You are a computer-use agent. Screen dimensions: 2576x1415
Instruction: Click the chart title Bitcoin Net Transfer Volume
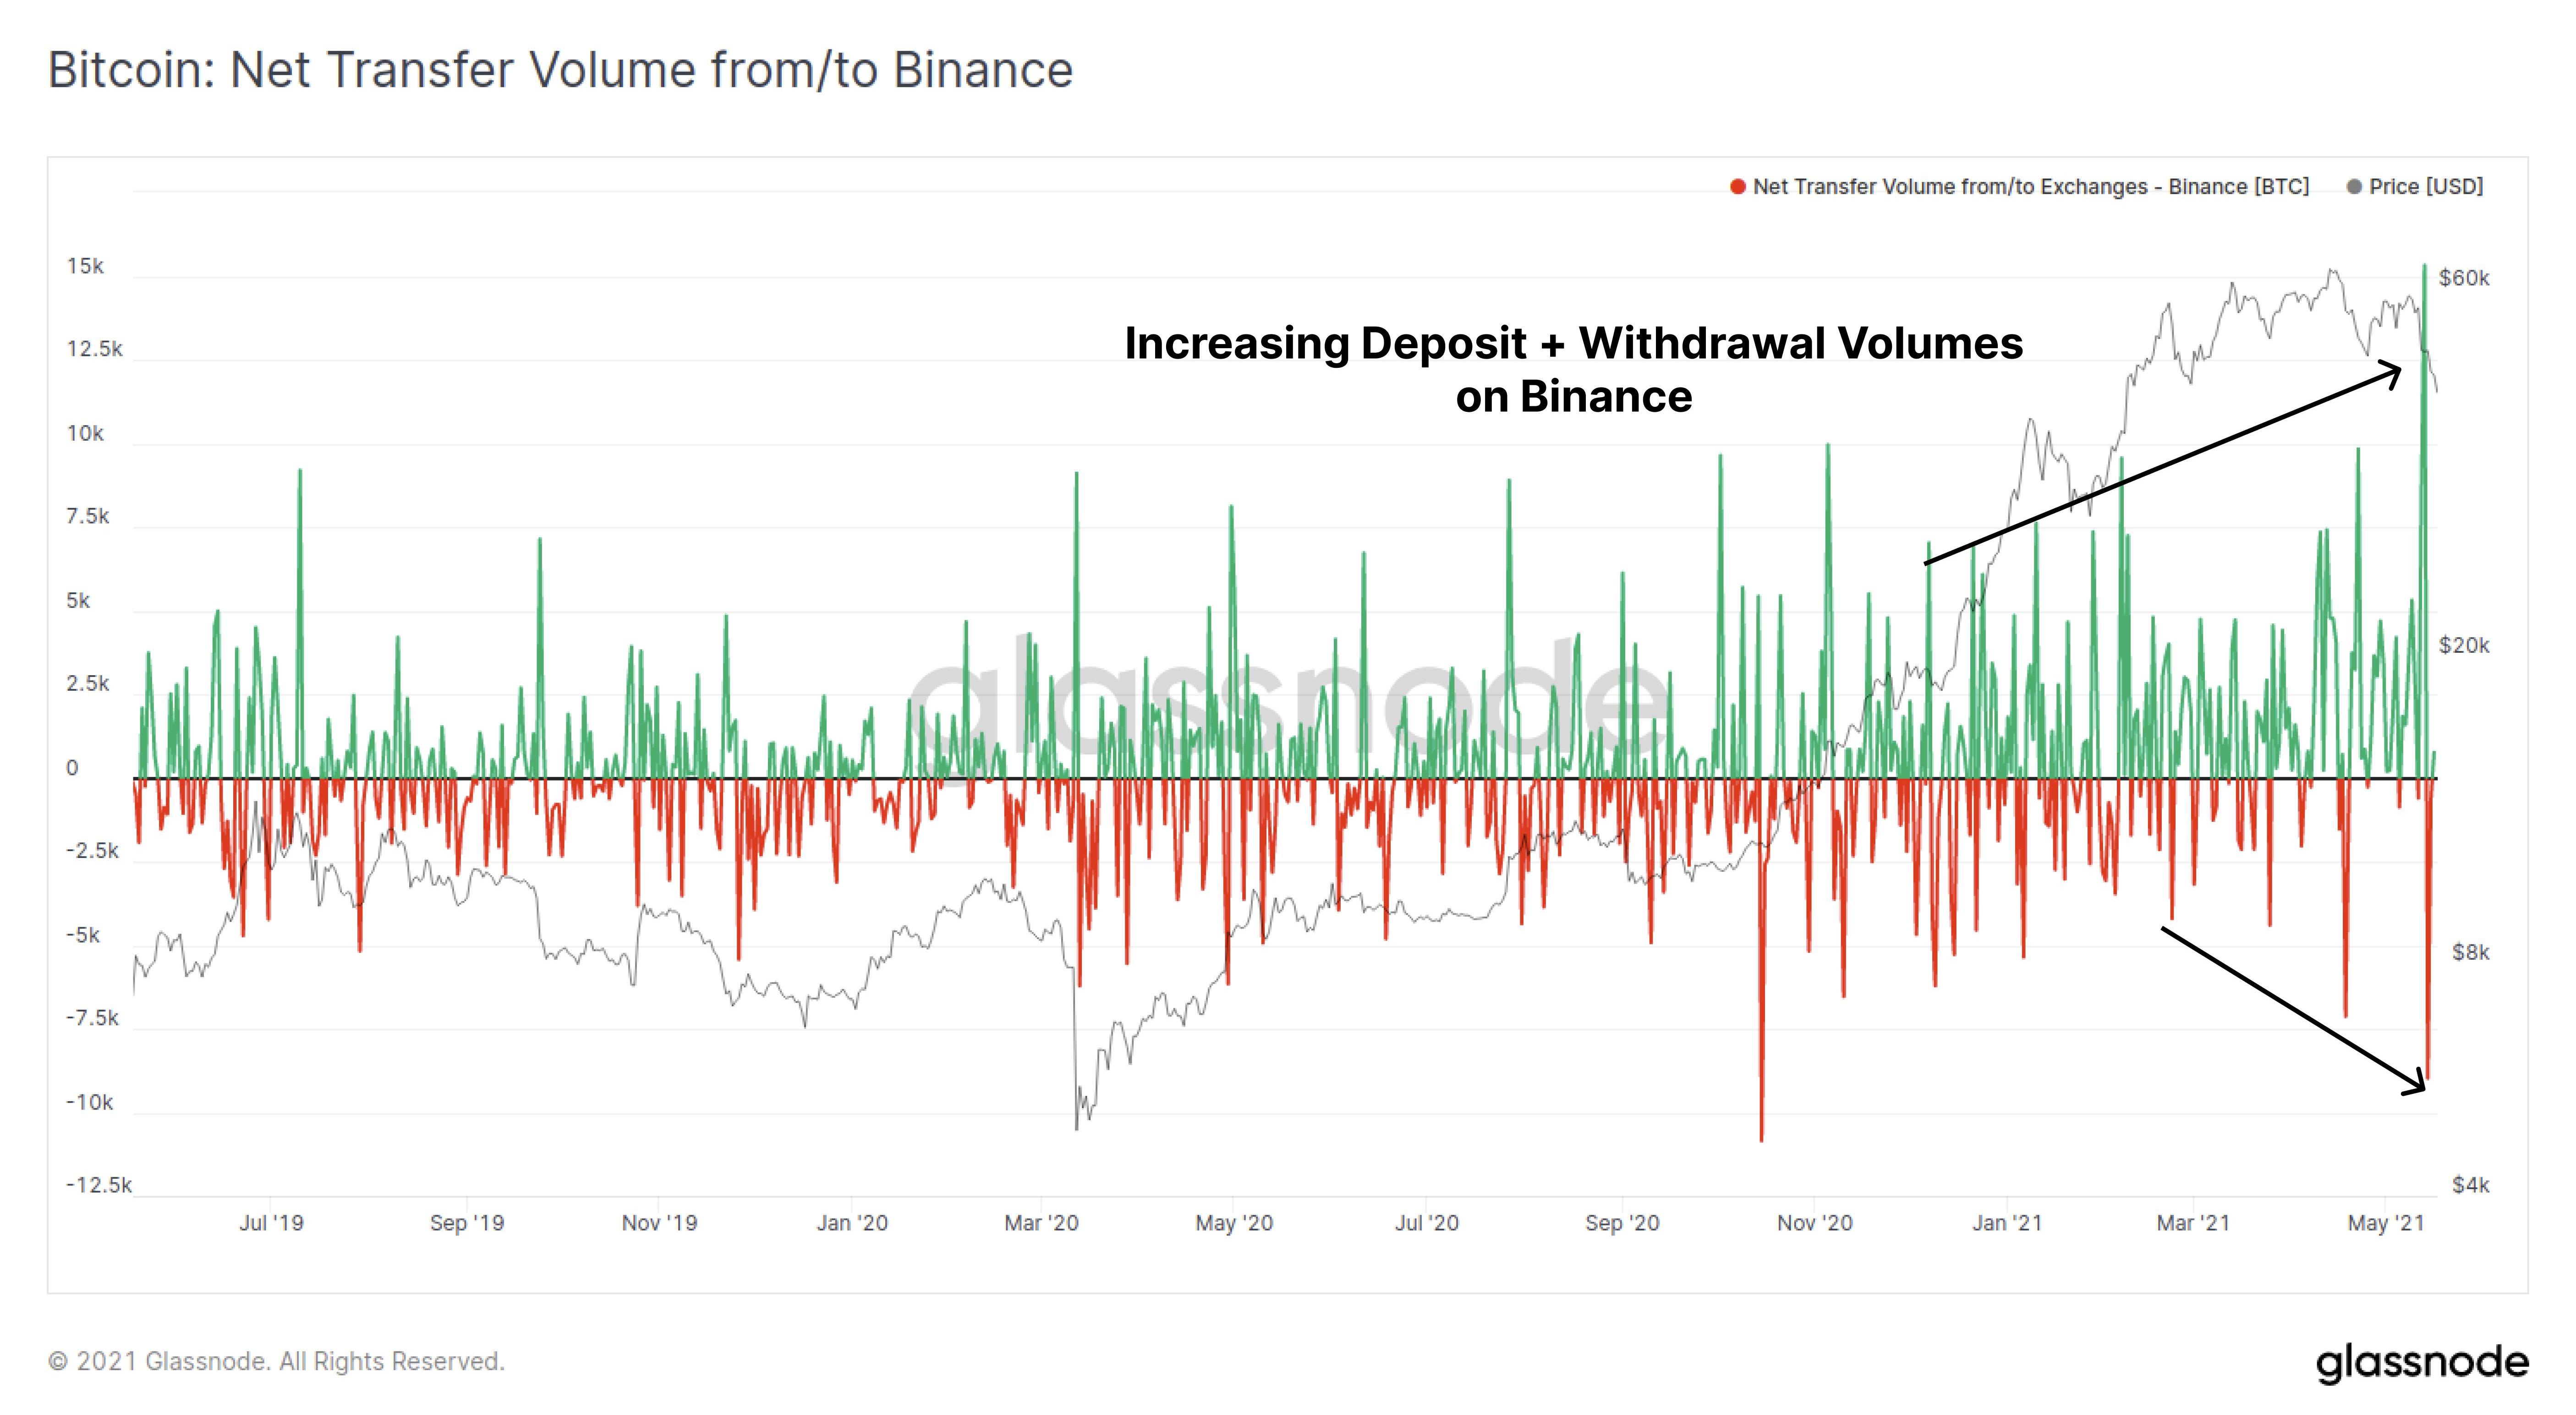(x=560, y=70)
